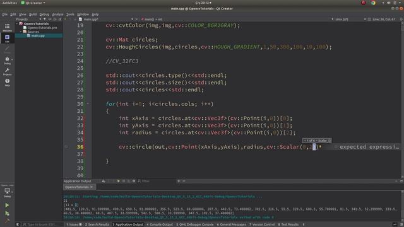This screenshot has height=227, width=404.
Task: Click Activities in top bar
Action: click(x=9, y=3)
